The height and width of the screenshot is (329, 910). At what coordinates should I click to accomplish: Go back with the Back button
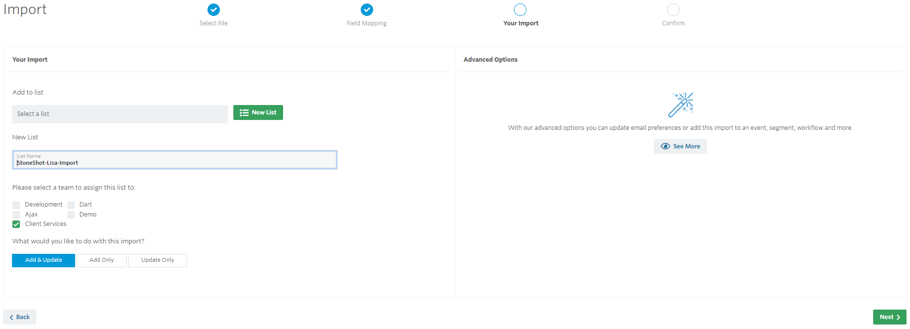(x=20, y=317)
